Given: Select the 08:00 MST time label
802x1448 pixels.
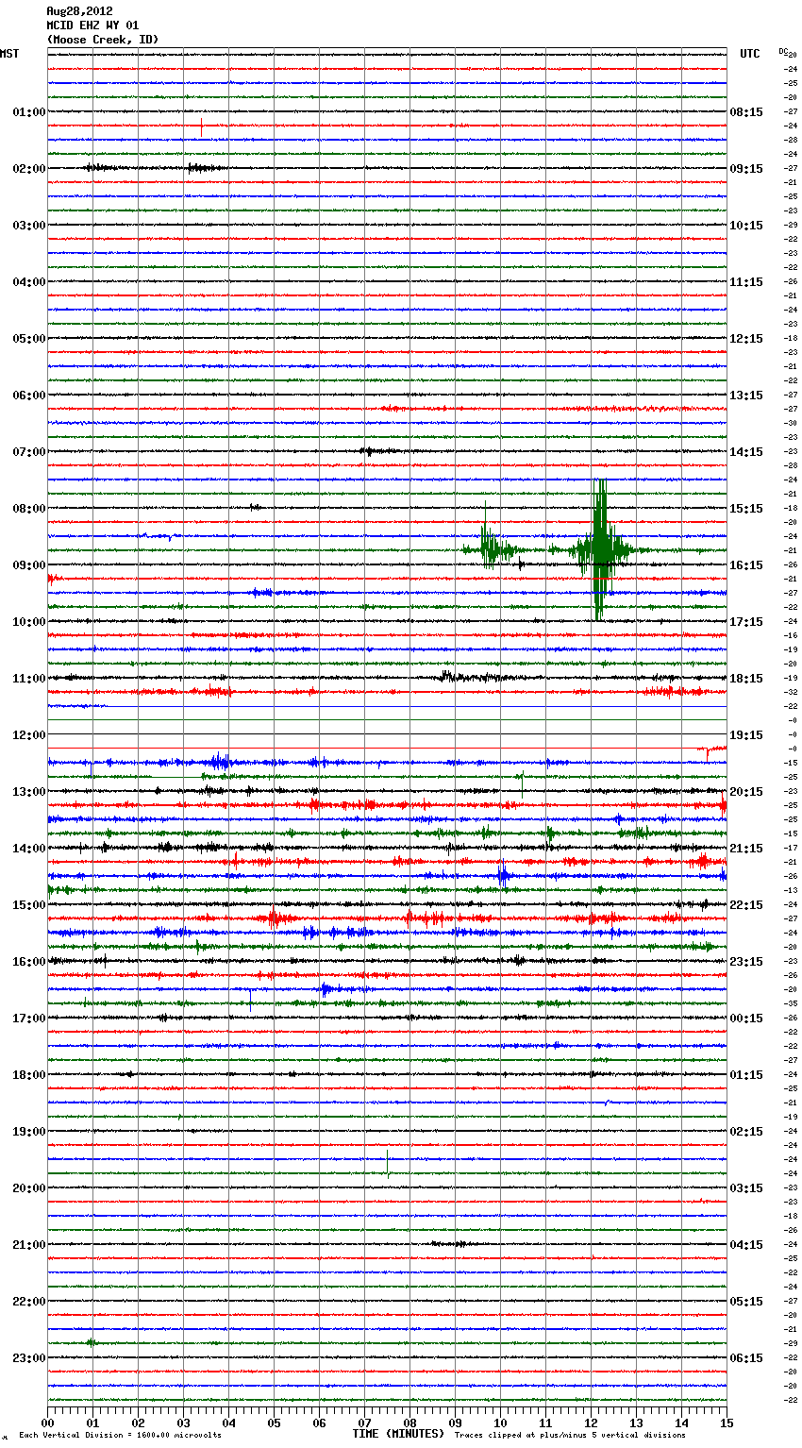Looking at the screenshot, I should click(x=29, y=509).
